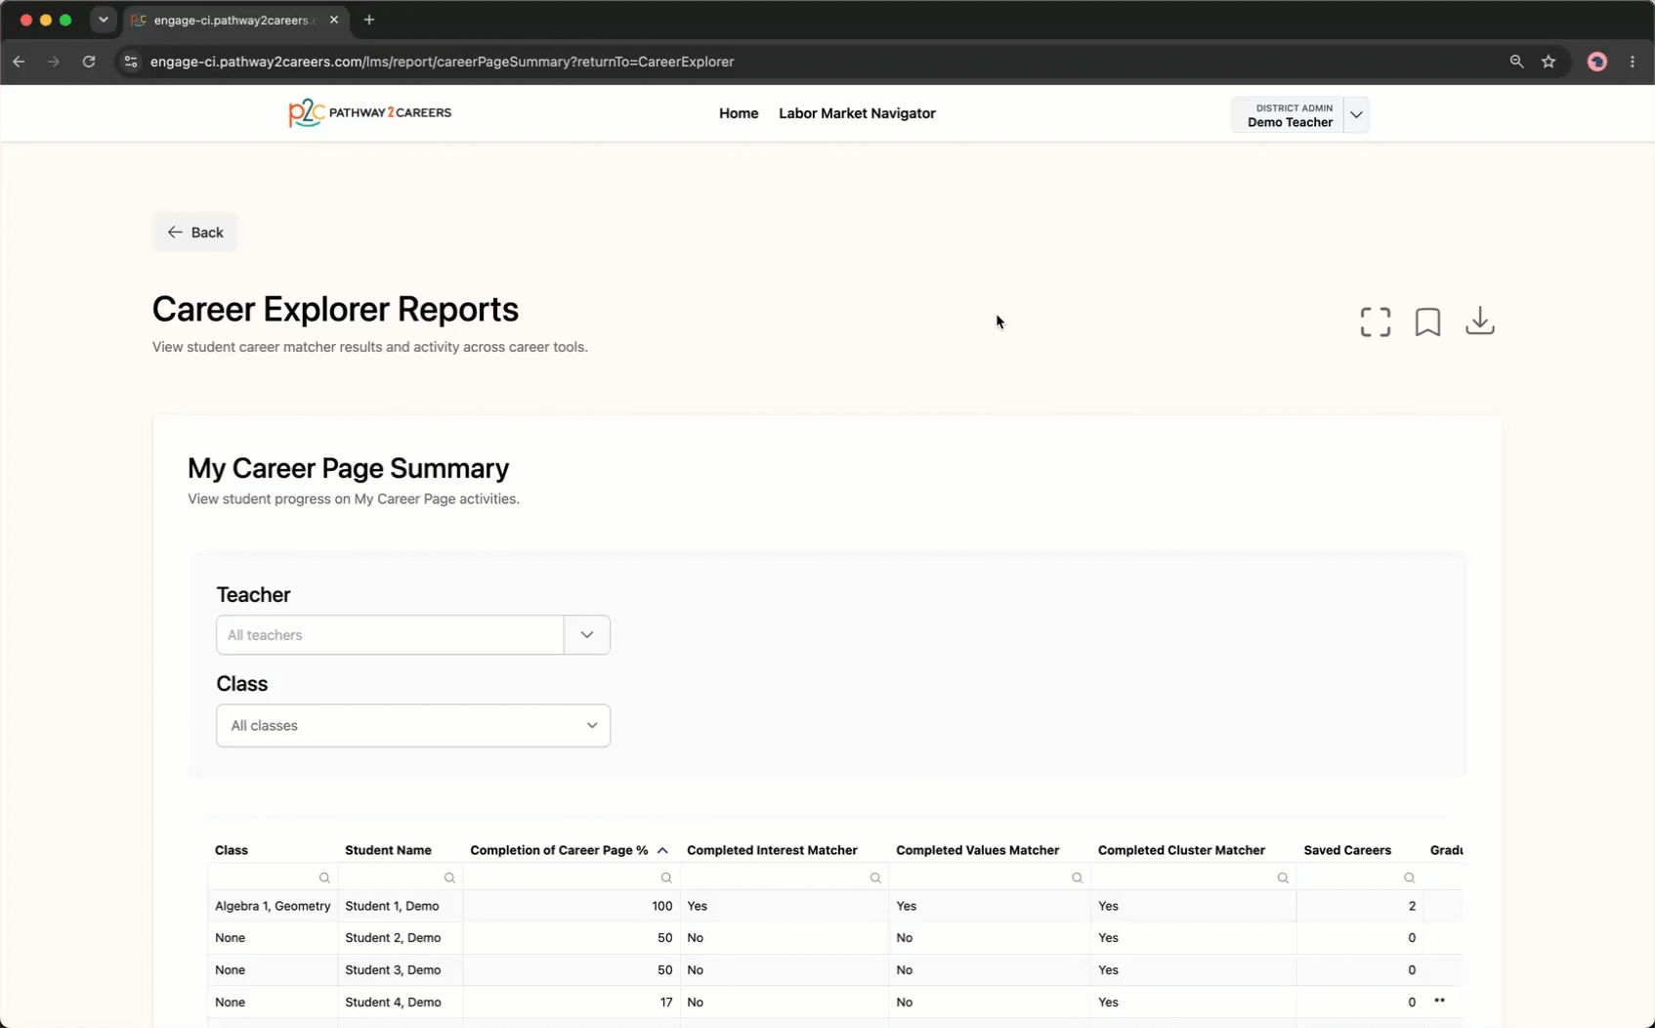Click the 'Algebra 1, Geometry' class cell
Viewport: 1655px width, 1028px height.
point(273,906)
